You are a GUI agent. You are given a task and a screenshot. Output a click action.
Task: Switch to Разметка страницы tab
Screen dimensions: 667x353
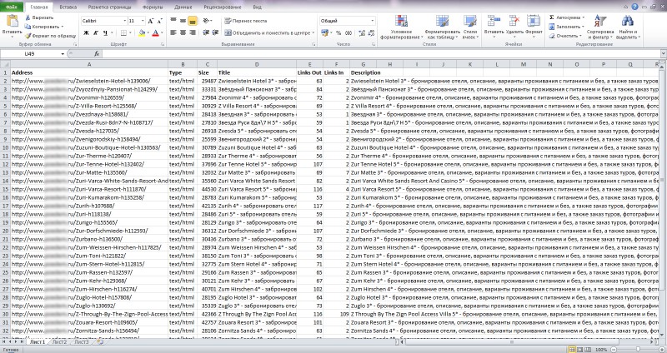[x=109, y=7]
